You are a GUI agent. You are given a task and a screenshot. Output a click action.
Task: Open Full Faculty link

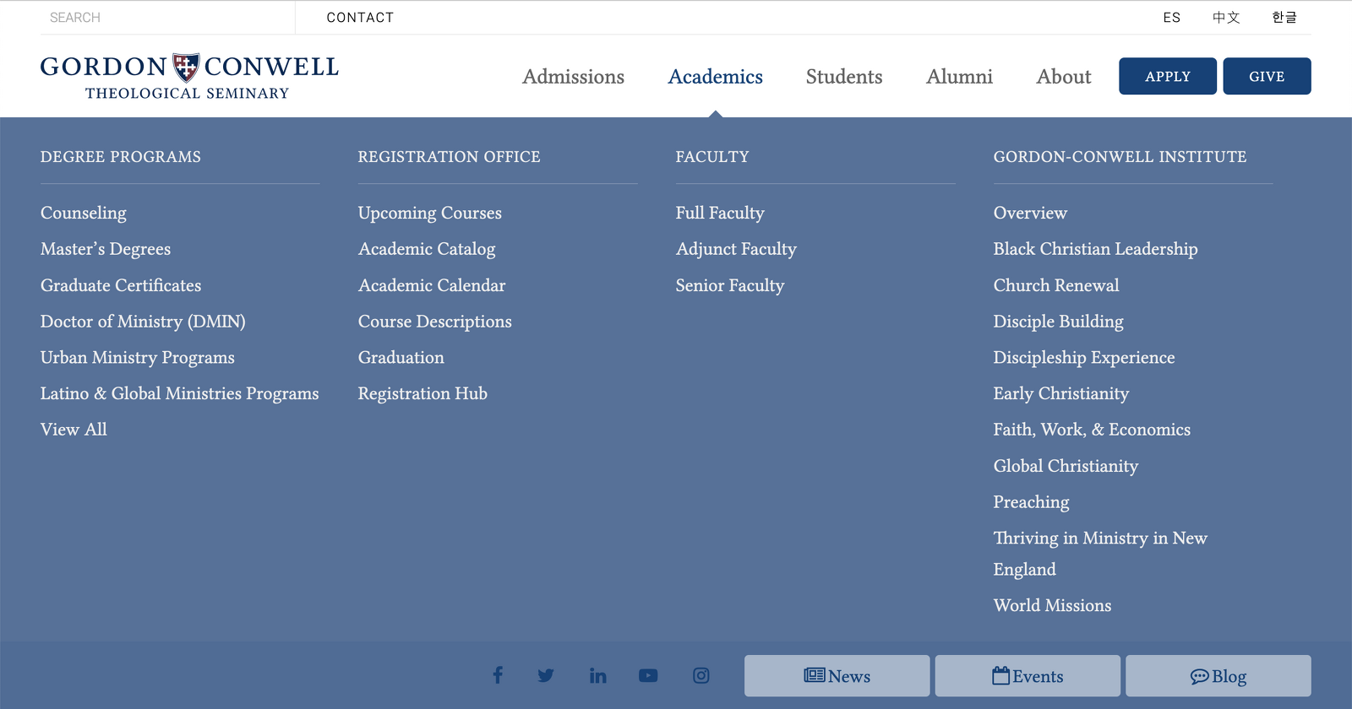tap(720, 213)
